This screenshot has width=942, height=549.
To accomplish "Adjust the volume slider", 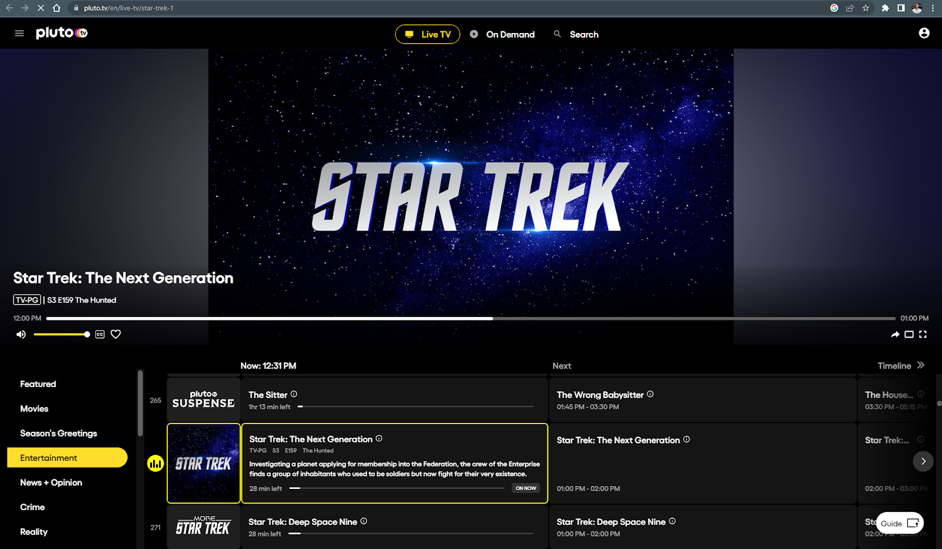I will 61,335.
